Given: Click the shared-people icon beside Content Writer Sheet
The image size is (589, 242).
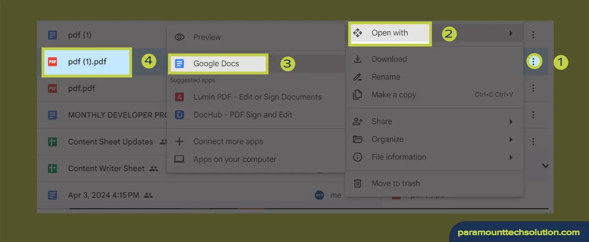Looking at the screenshot, I should coord(154,169).
